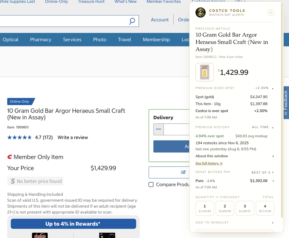289x238 pixels.
Task: Click No better price found badge
Action: click(35, 181)
